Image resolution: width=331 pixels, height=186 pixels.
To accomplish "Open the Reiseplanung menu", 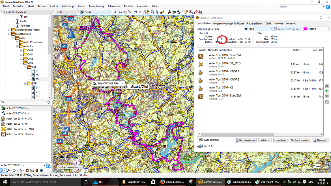I will click(96, 6).
